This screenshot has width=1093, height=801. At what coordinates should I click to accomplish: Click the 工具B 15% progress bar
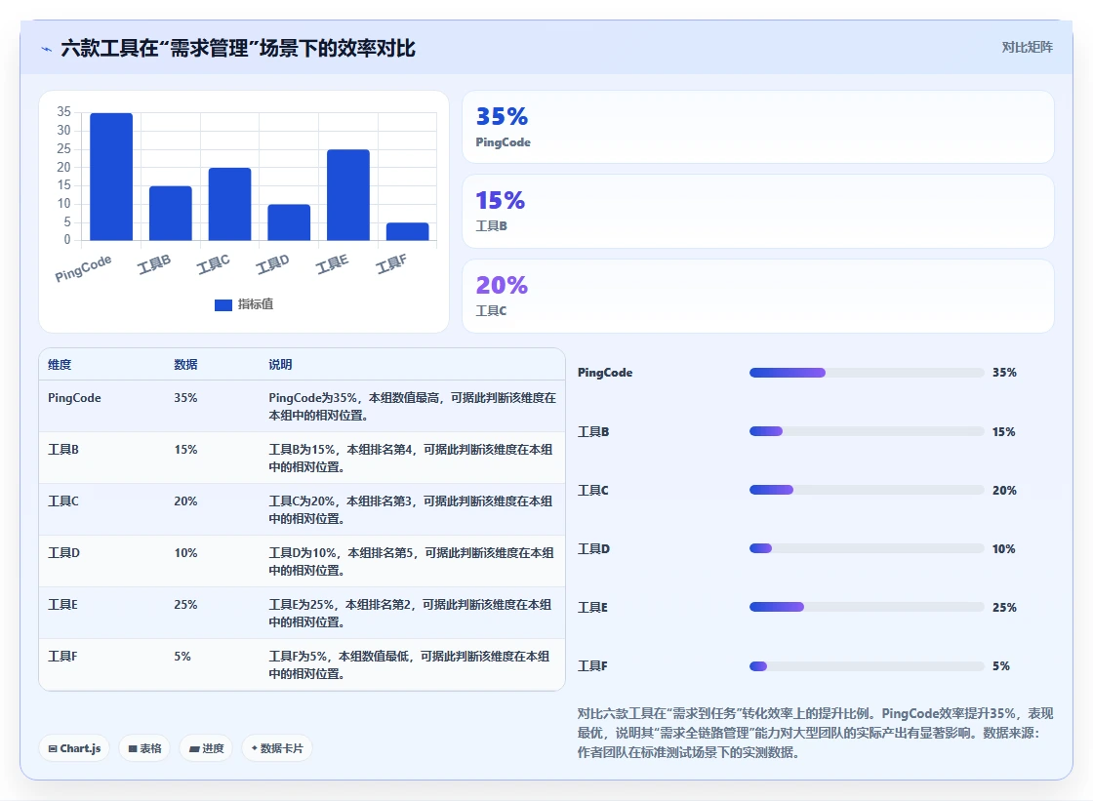(867, 431)
